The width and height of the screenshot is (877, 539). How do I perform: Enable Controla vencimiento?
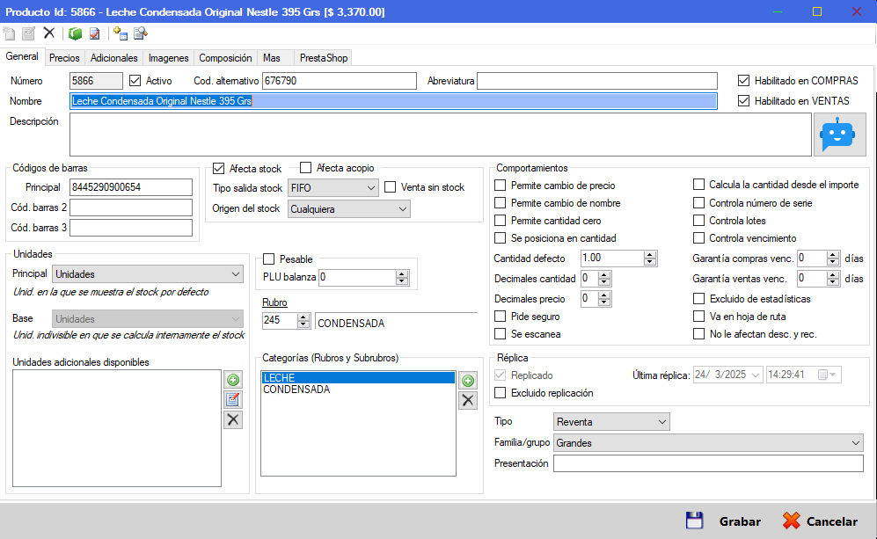(x=698, y=238)
